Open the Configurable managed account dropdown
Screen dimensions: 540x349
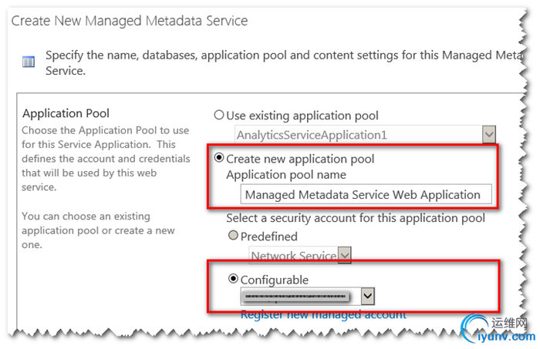coord(368,296)
